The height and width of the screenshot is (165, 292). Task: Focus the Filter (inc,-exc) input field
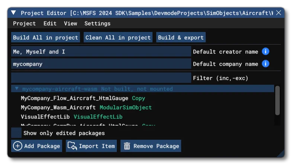coord(101,78)
